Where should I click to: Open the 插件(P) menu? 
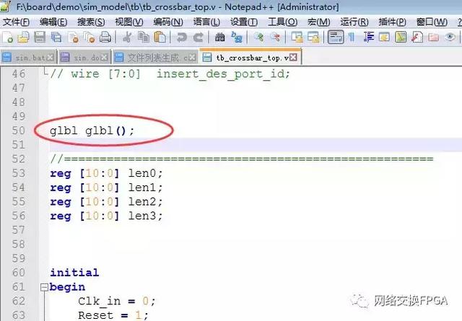pyautogui.click(x=392, y=22)
